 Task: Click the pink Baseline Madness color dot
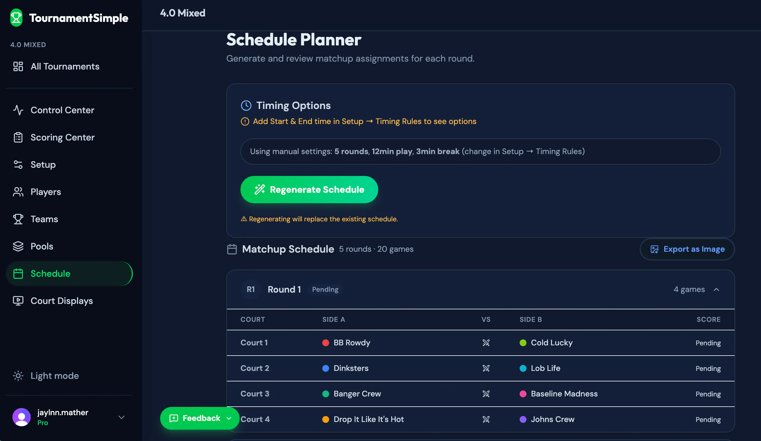tap(523, 394)
